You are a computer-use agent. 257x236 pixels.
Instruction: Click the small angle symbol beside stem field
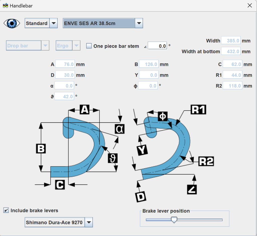pos(145,47)
